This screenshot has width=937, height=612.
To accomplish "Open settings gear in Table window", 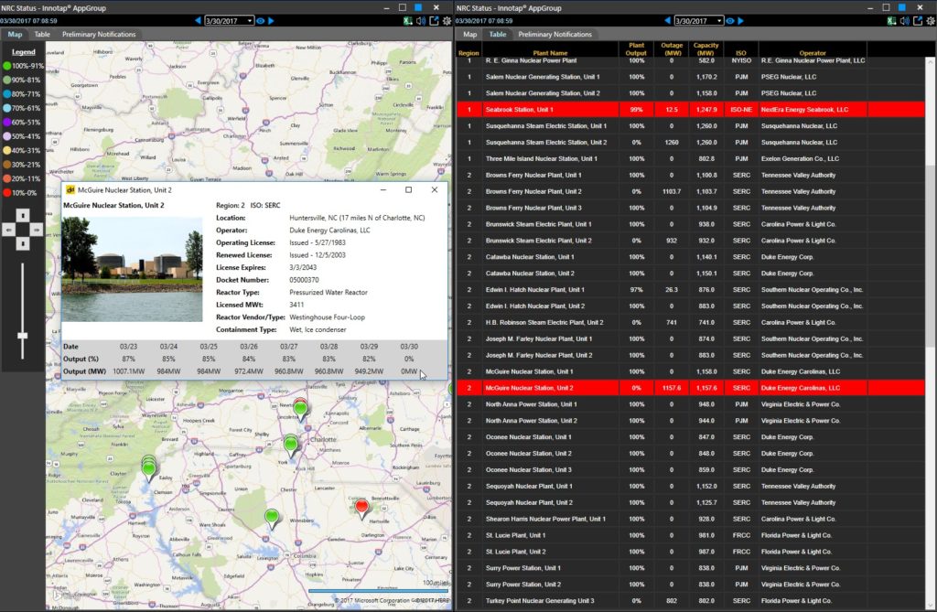I will [x=931, y=20].
